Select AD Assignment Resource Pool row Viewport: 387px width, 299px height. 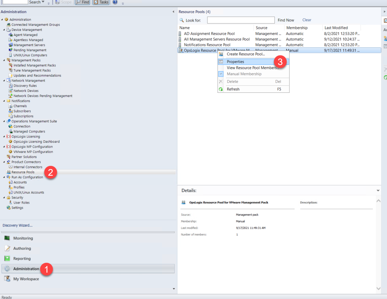(279, 34)
